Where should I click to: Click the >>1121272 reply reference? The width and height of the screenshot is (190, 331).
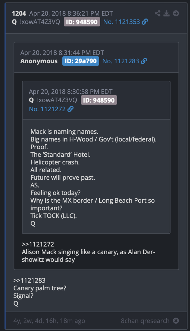point(38,244)
